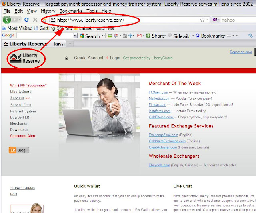Click the building icon on Google Toolbar
Screen dimensions: 256x213
click(124, 36)
